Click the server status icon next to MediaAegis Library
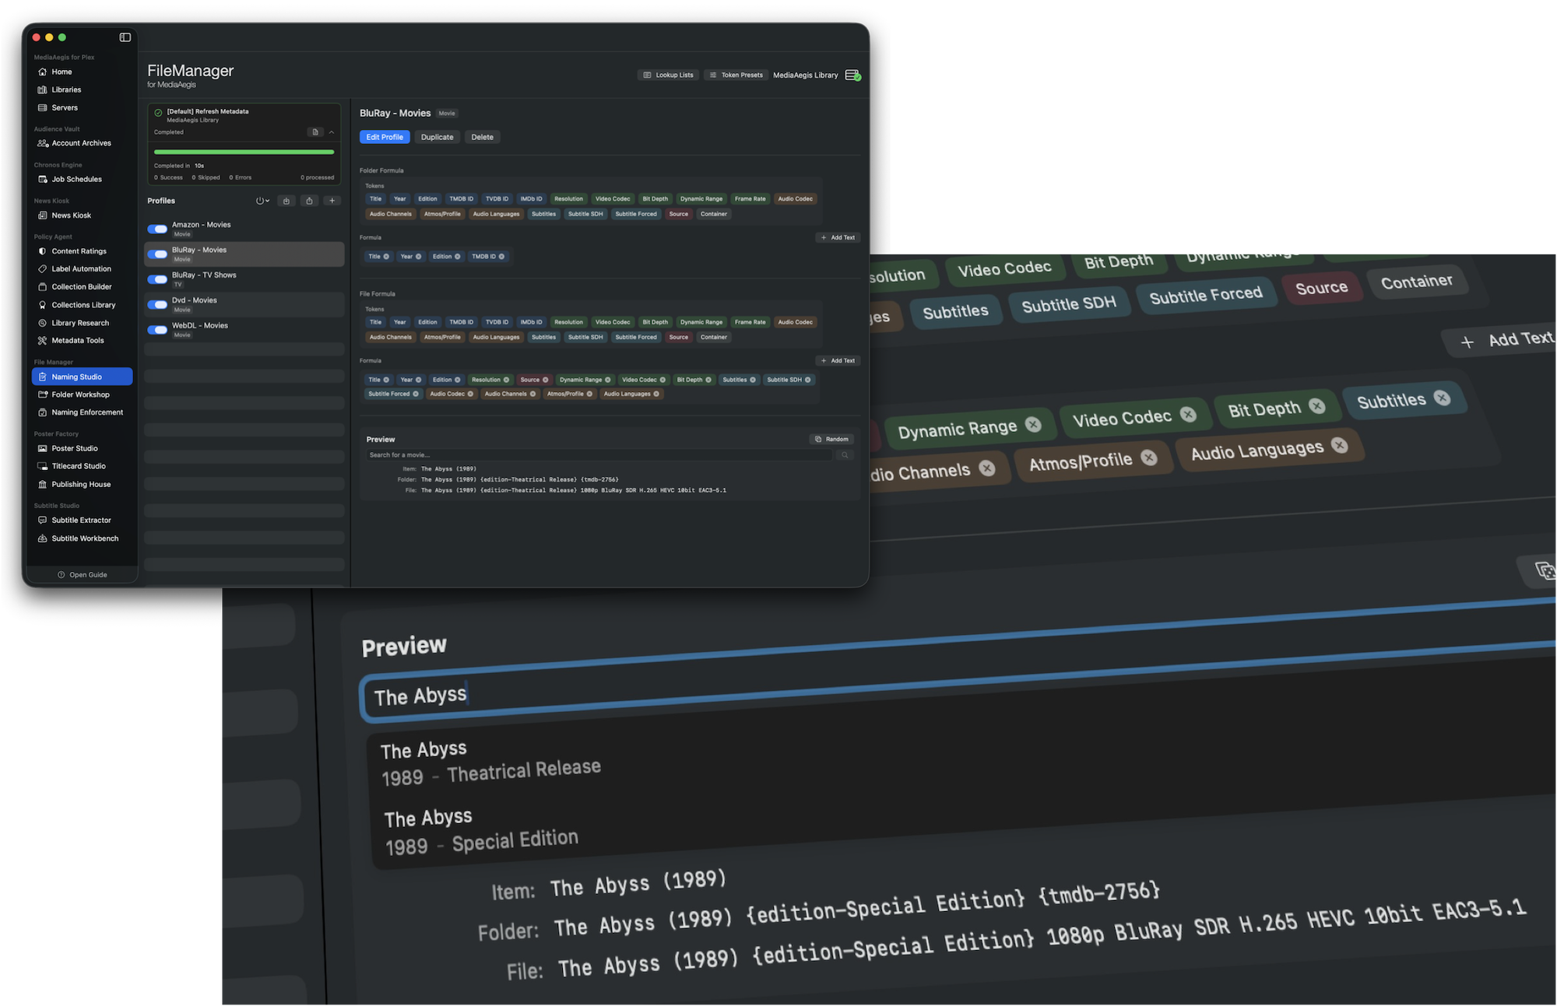The width and height of the screenshot is (1557, 1006). pyautogui.click(x=852, y=75)
